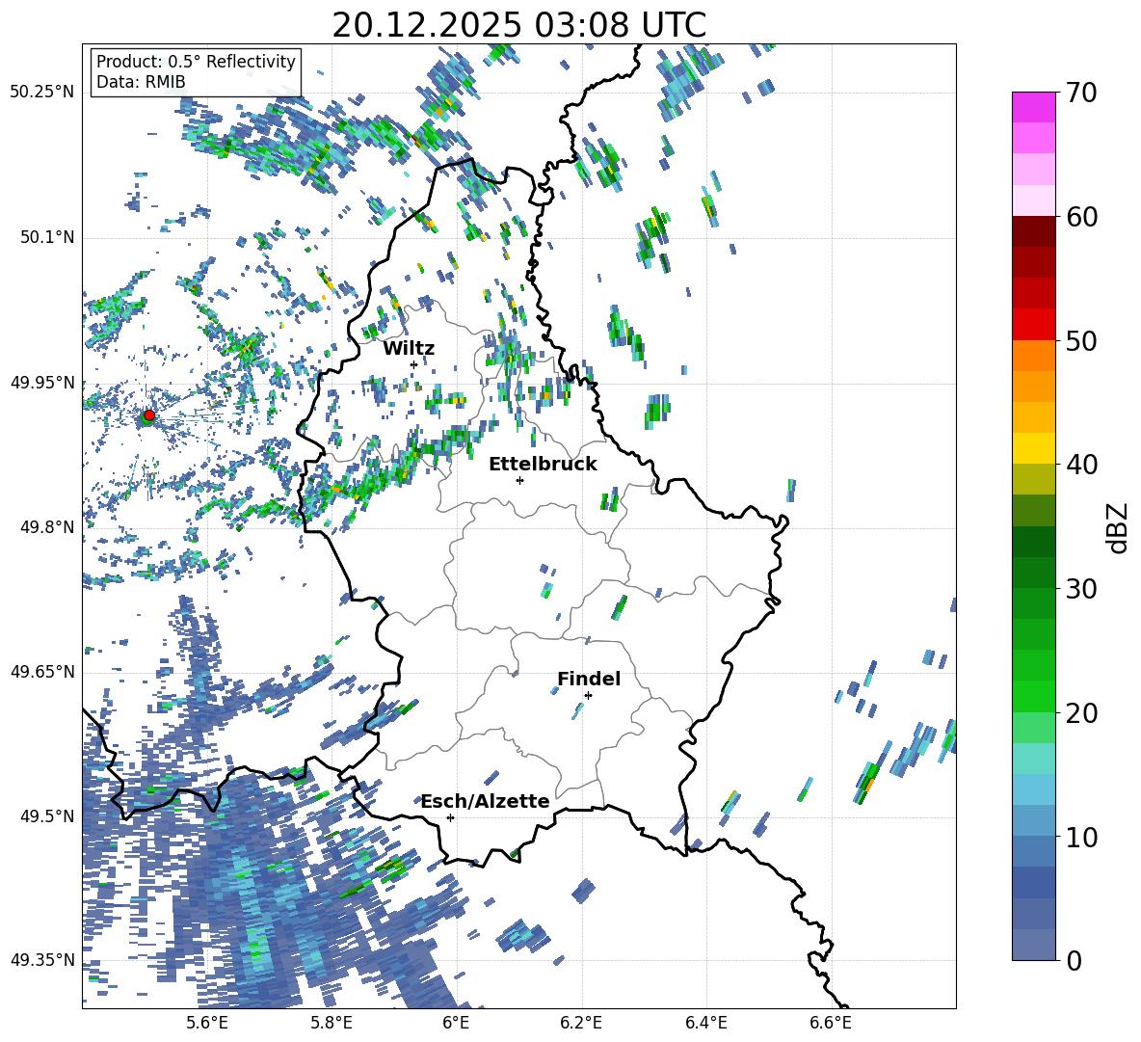Click the Wiltz station cross marker
Image resolution: width=1141 pixels, height=1042 pixels.
413,364
